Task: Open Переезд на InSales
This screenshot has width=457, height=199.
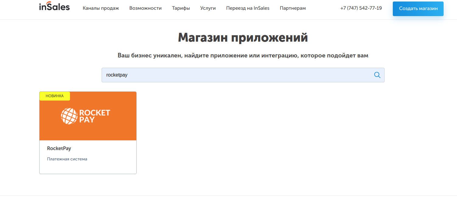Action: (248, 8)
